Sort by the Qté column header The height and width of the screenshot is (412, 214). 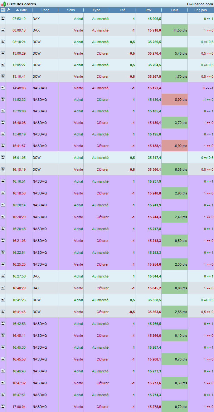[122, 10]
